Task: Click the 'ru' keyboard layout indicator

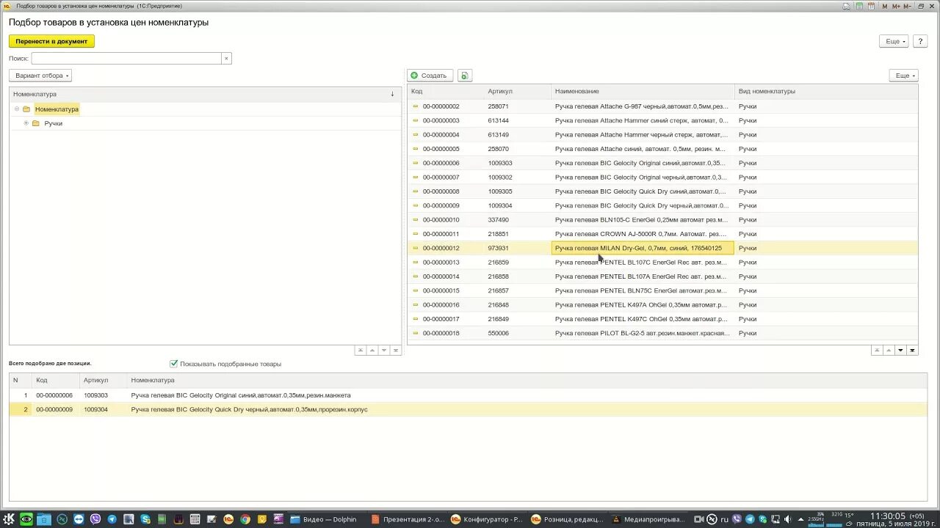Action: pyautogui.click(x=724, y=519)
